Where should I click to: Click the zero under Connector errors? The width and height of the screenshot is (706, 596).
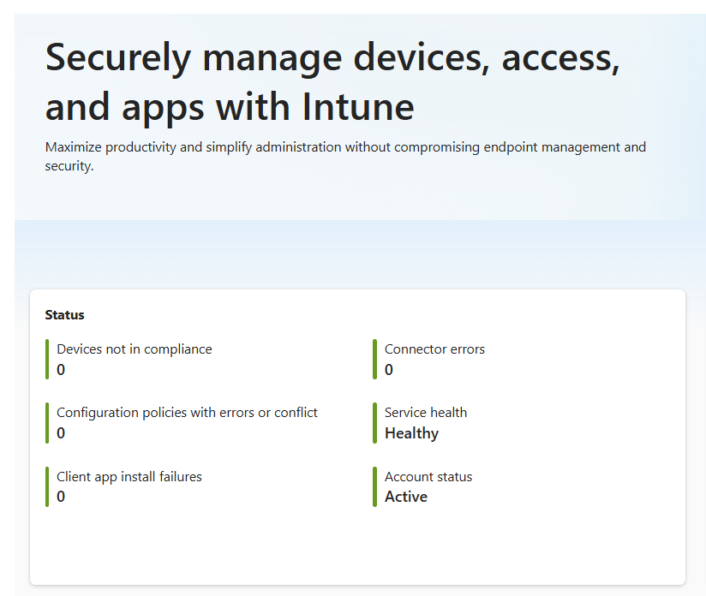coord(389,370)
